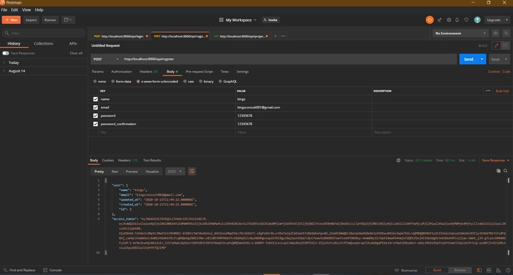Switch to the Authorization tab
The height and width of the screenshot is (275, 513).
121,72
